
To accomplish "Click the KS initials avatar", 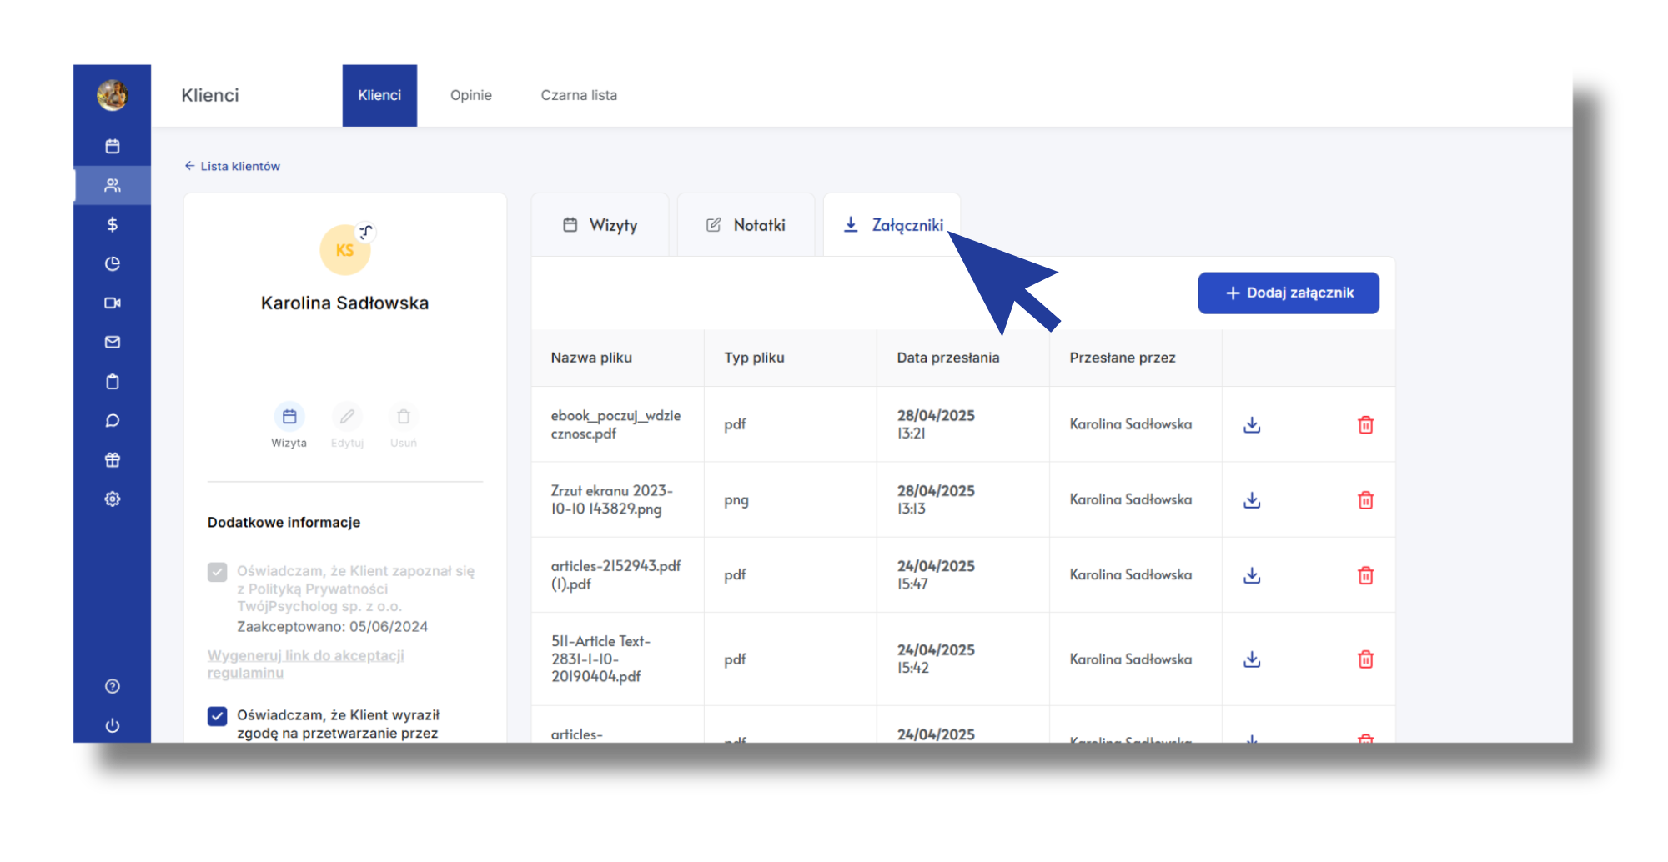I will (x=344, y=250).
